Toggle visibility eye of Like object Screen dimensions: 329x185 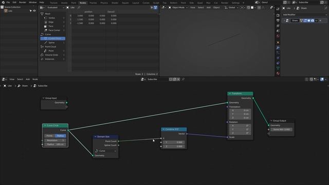(x=34, y=11)
